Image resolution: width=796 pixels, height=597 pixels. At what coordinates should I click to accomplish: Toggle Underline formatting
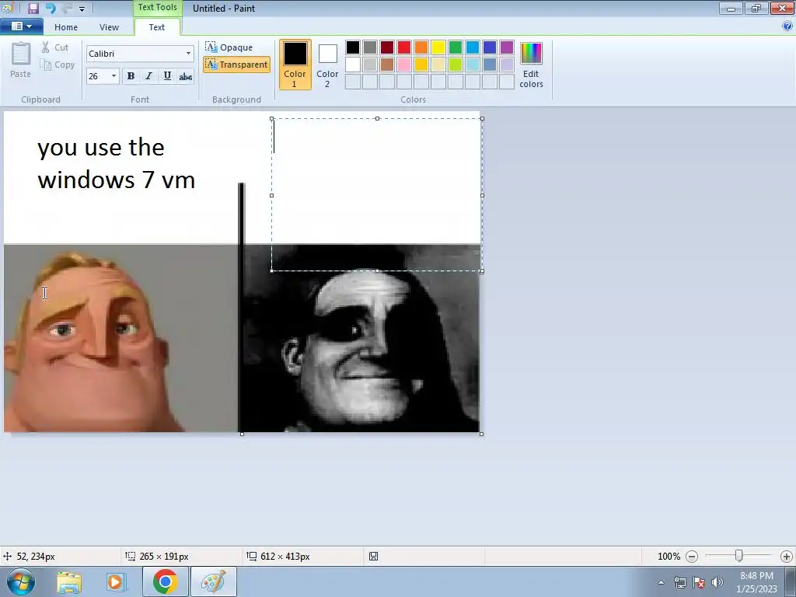pyautogui.click(x=167, y=76)
